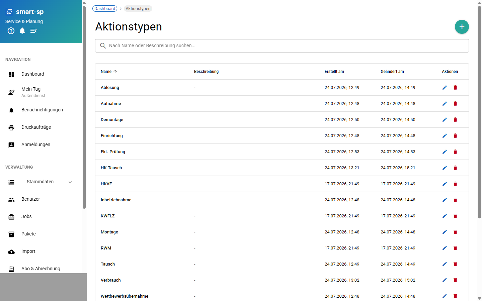The image size is (482, 301).
Task: Open Abo & Abrechnung page
Action: tap(41, 269)
